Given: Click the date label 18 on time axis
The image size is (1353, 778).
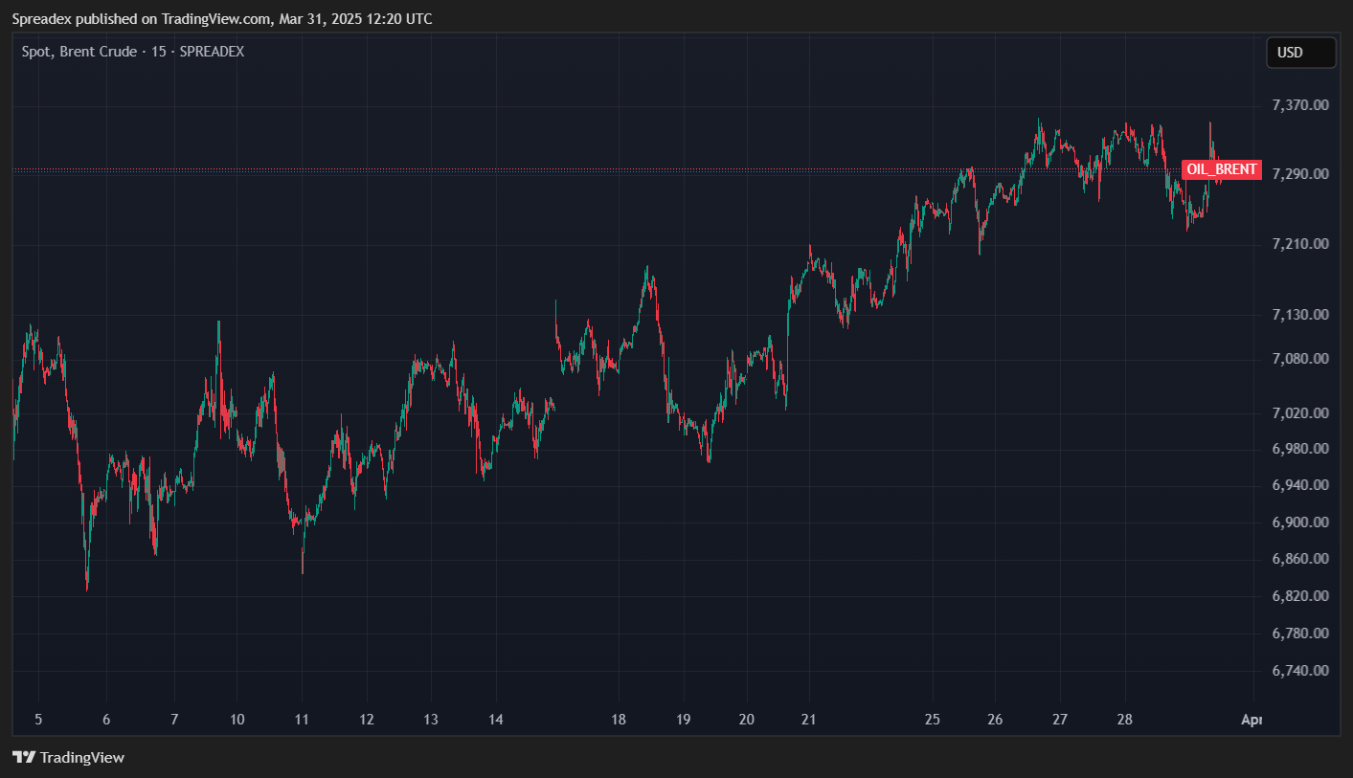Looking at the screenshot, I should (x=619, y=720).
